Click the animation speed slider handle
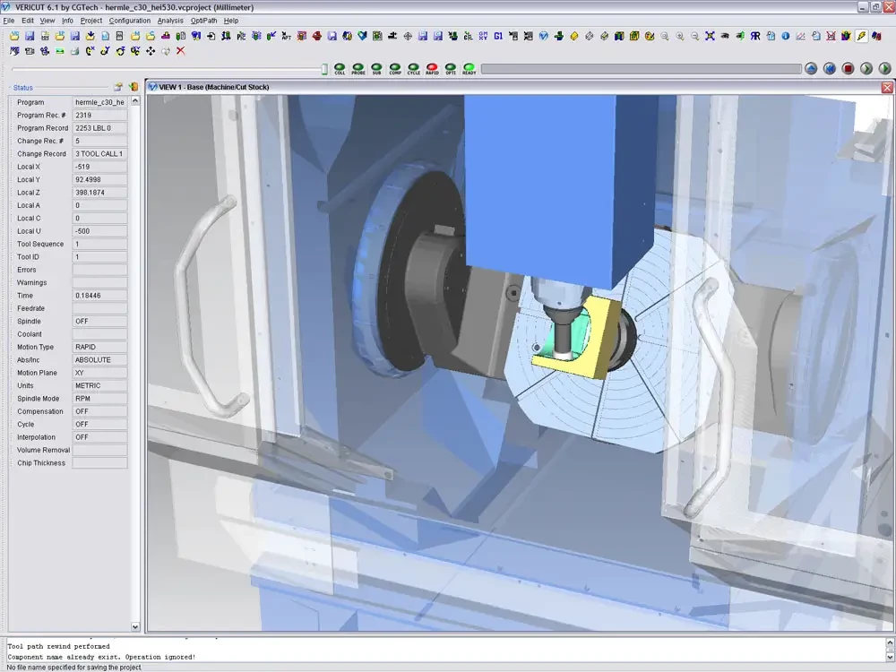Image resolution: width=896 pixels, height=672 pixels. tap(324, 69)
